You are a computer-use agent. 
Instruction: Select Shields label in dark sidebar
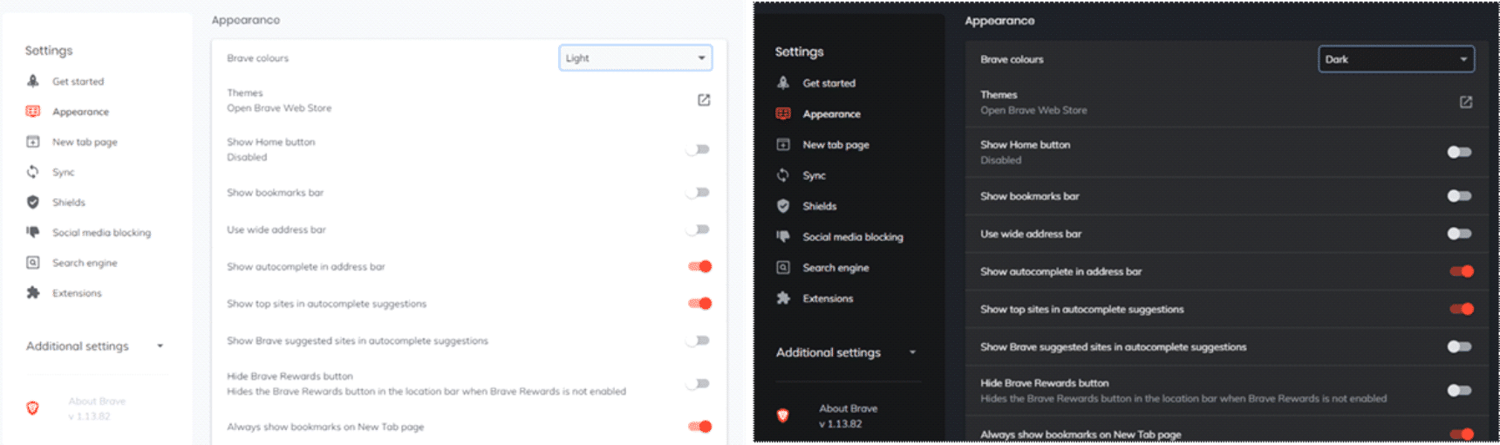(819, 206)
